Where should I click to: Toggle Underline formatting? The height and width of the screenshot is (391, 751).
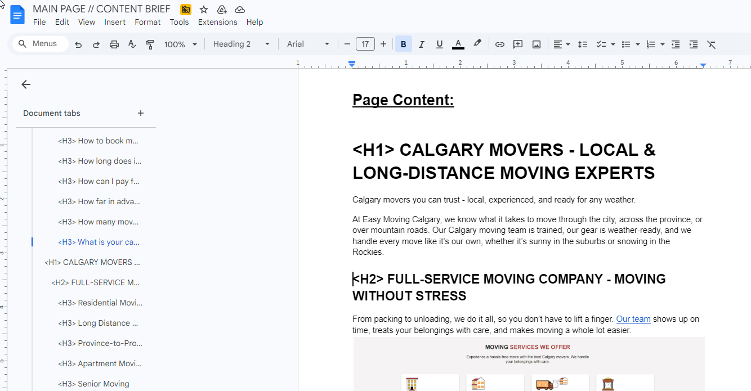[440, 44]
